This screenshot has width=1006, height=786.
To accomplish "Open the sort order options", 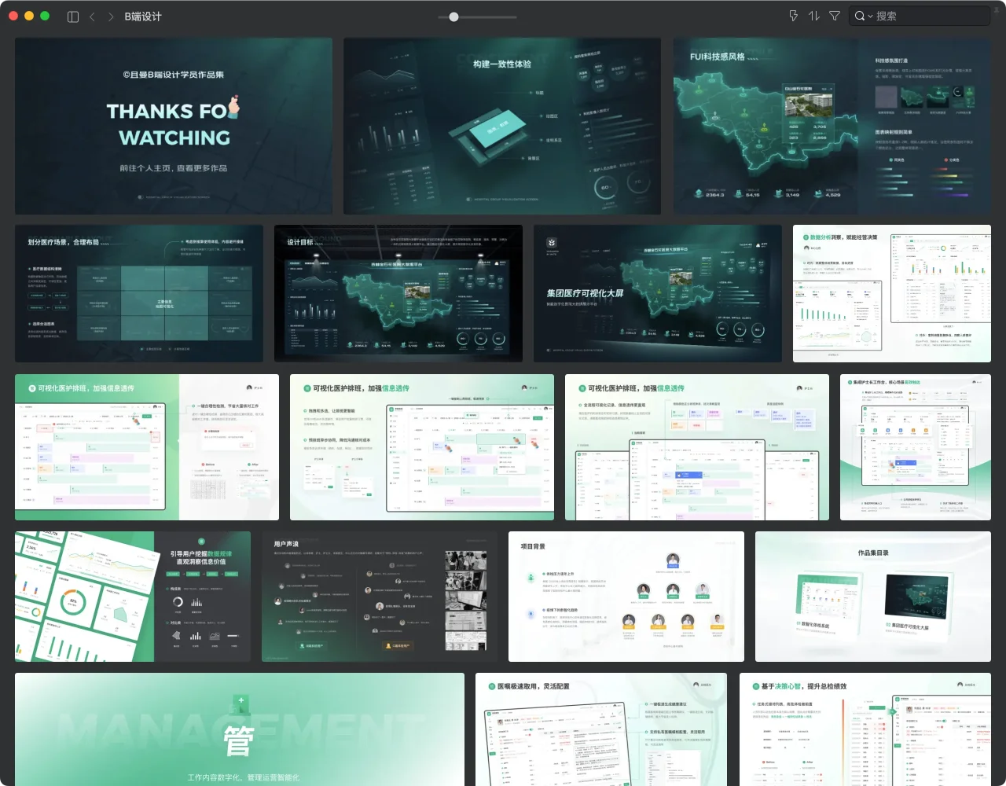I will [813, 16].
